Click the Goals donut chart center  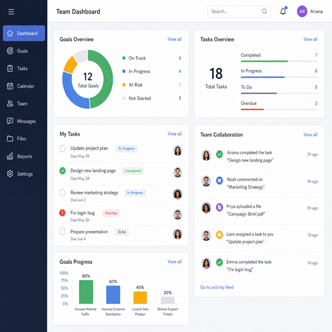click(x=88, y=79)
